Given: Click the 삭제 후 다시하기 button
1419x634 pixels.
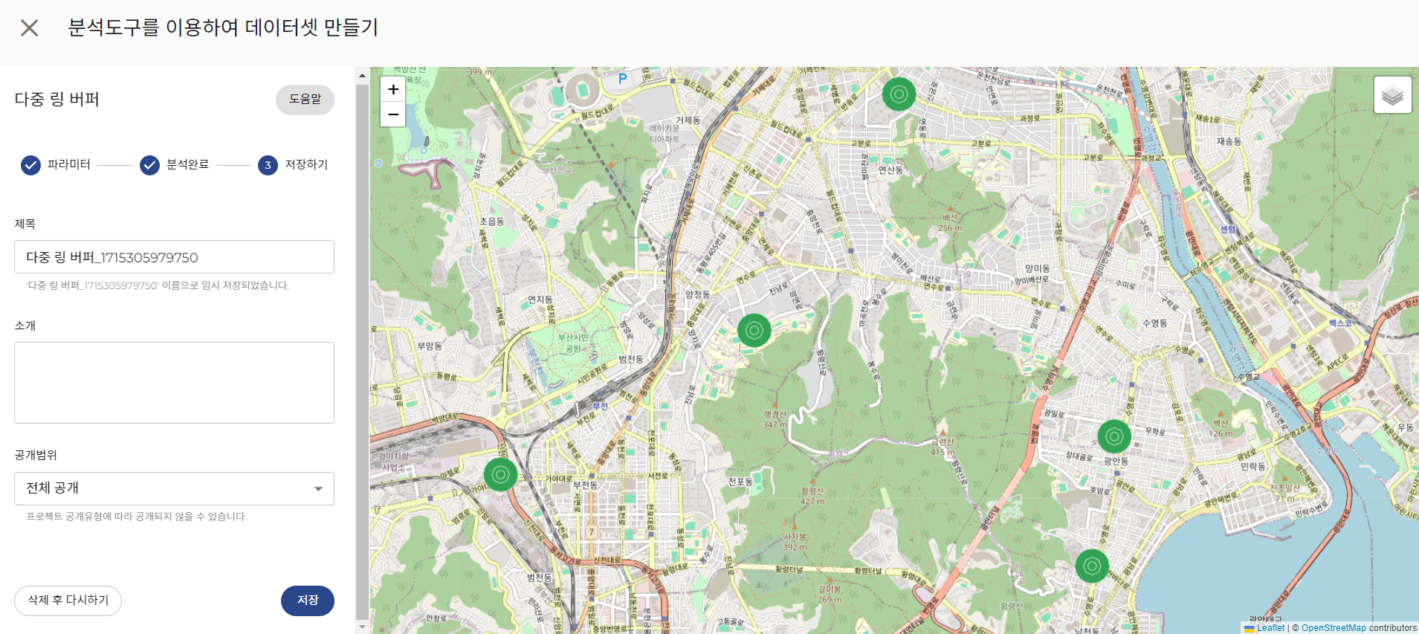Looking at the screenshot, I should (68, 601).
